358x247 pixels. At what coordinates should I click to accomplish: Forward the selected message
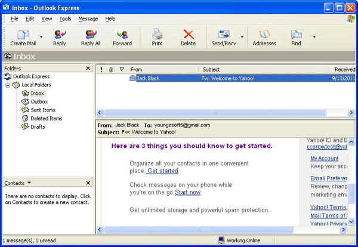coord(122,38)
